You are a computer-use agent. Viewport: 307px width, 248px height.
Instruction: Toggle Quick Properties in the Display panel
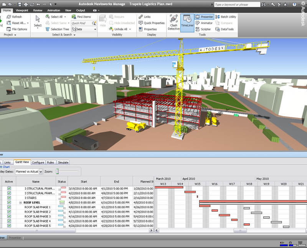[152, 23]
